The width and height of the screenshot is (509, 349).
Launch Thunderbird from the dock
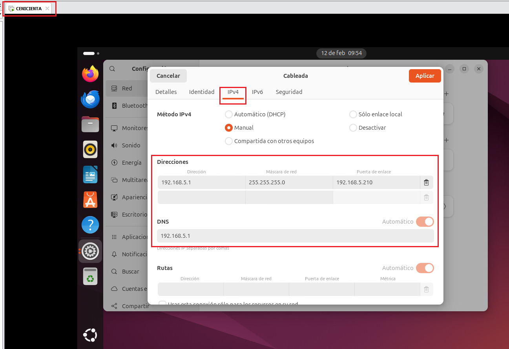(x=90, y=99)
